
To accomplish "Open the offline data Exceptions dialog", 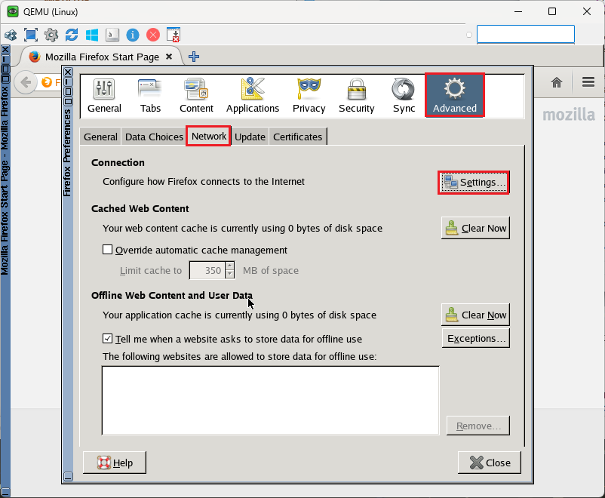I will (476, 338).
